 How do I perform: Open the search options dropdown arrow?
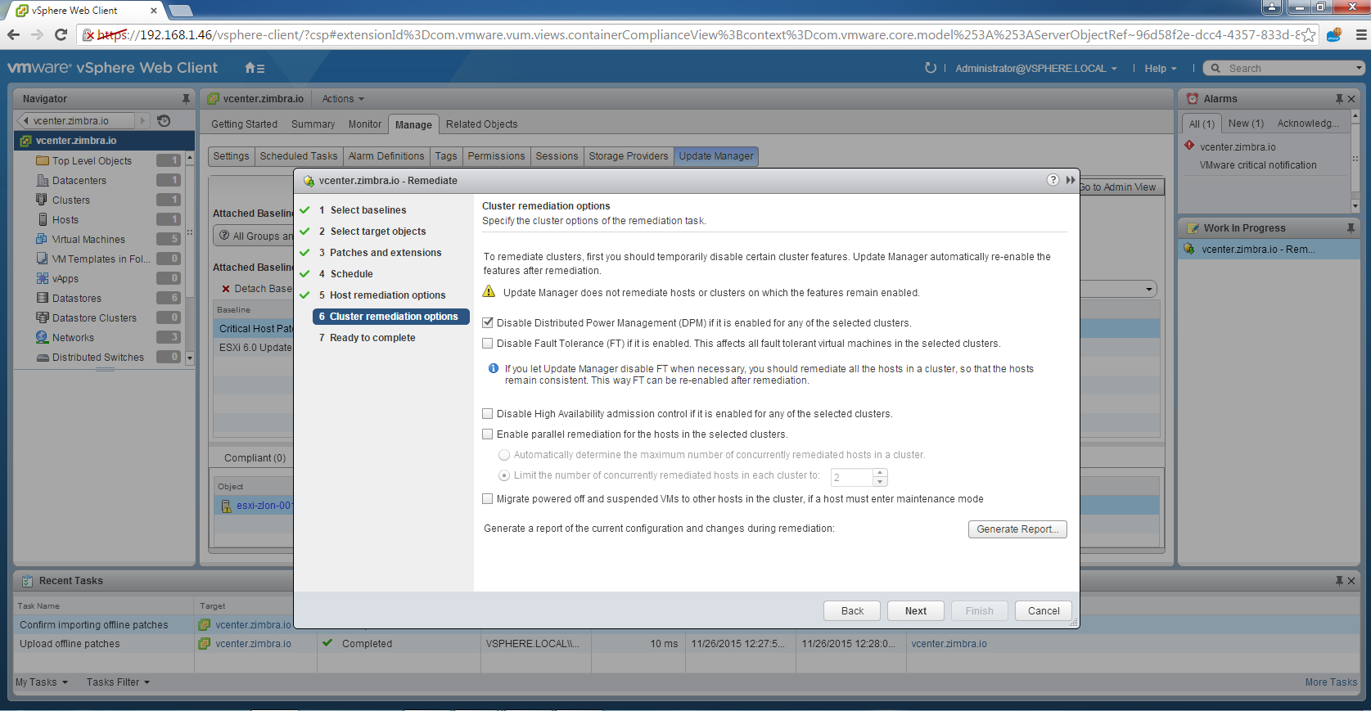click(1360, 68)
